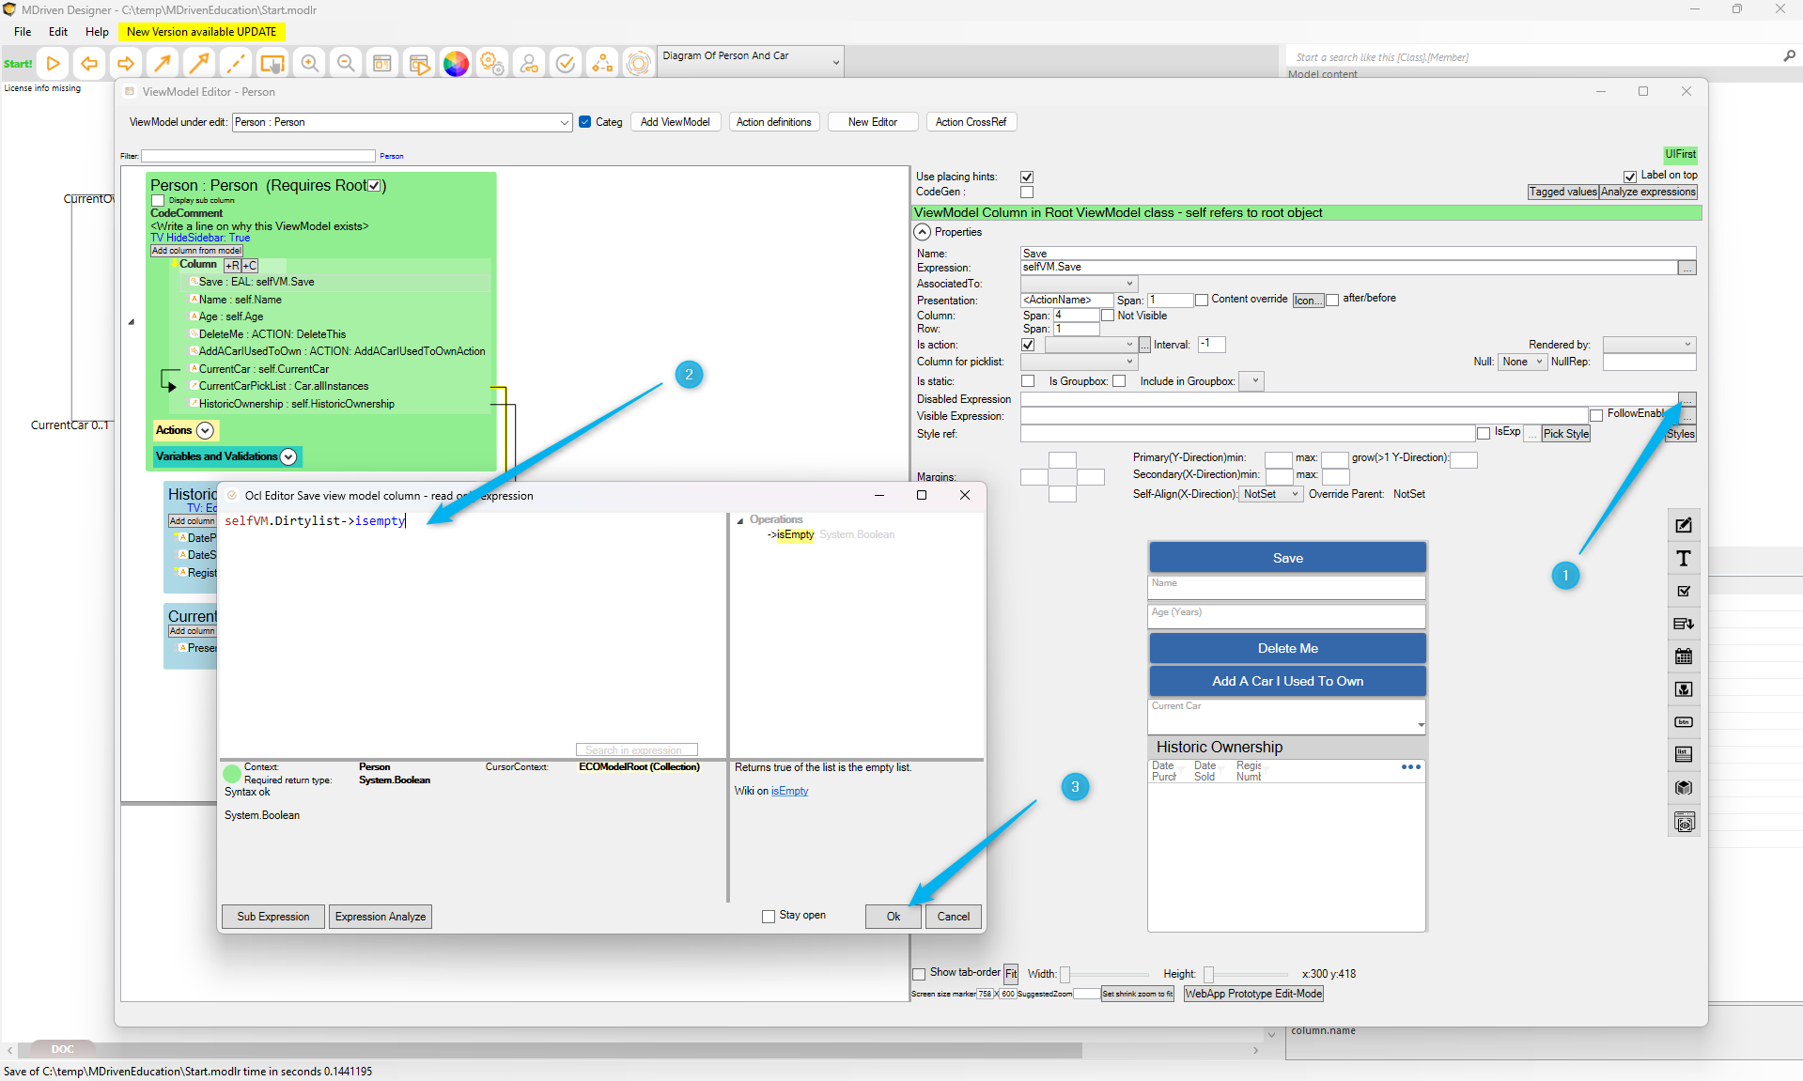Select the text 'T' tool icon
1803x1081 pixels.
(1684, 559)
